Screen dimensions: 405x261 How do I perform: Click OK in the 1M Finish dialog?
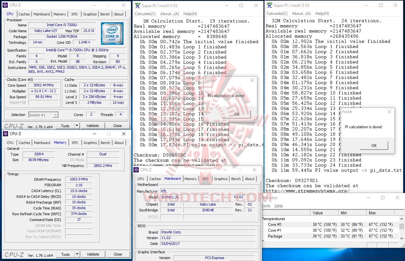pyautogui.click(x=237, y=114)
